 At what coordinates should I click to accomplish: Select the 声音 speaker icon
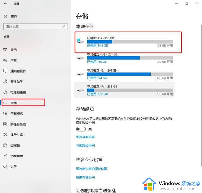[x=5, y=60]
